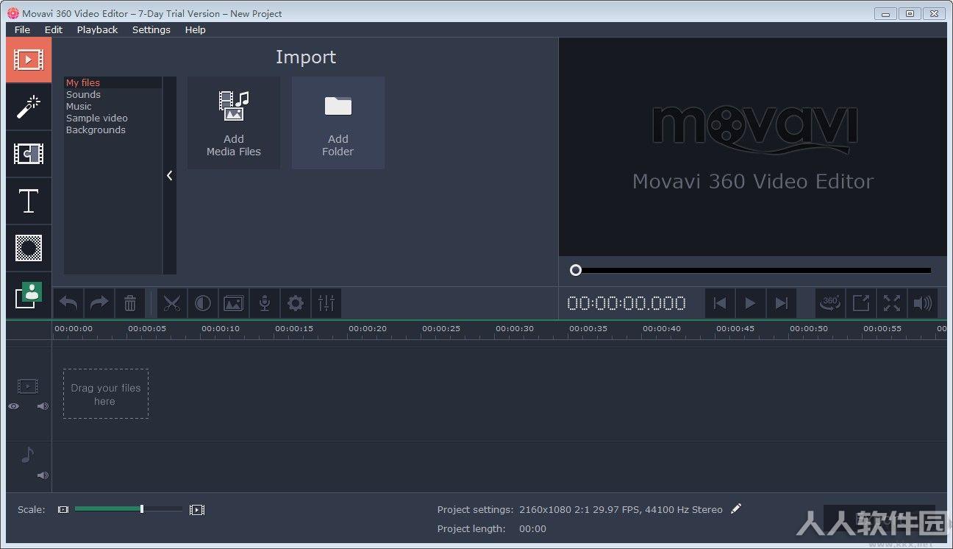This screenshot has width=953, height=549.
Task: Open the Filters magic wand tab
Action: coord(29,107)
